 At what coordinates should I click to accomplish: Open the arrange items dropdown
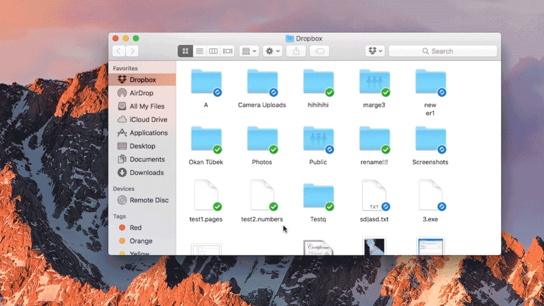tap(249, 51)
